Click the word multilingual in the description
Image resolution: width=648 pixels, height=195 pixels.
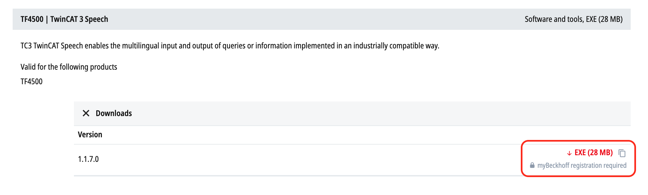click(141, 46)
